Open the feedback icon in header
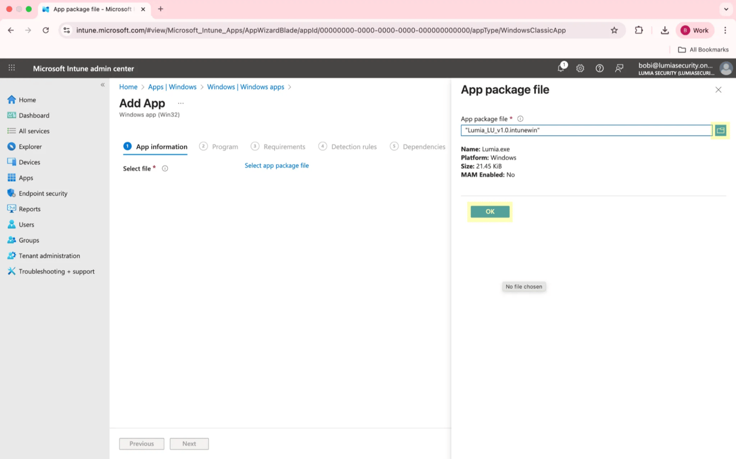736x459 pixels. [619, 68]
